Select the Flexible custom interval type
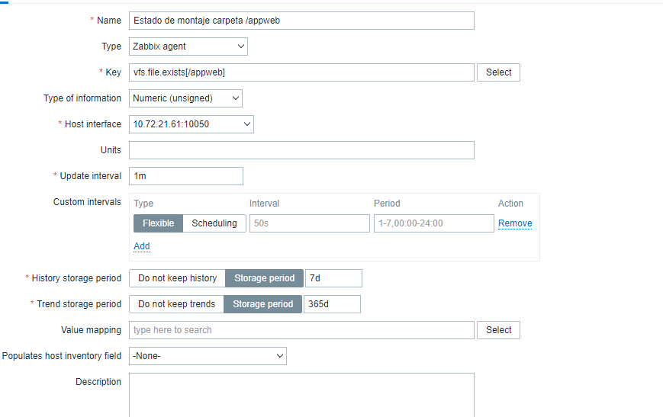The height and width of the screenshot is (417, 663). click(159, 223)
